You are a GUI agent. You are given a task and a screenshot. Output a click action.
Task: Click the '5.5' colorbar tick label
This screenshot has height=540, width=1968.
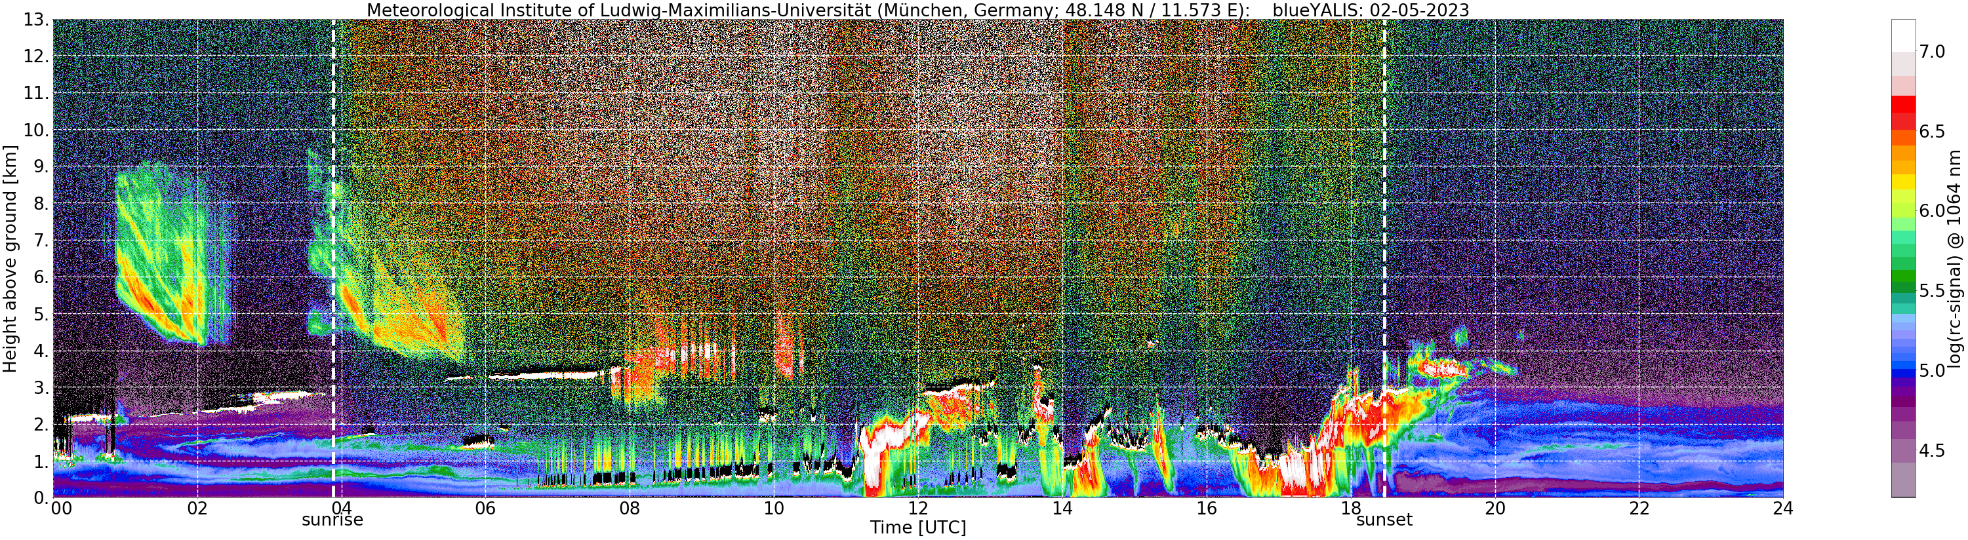(1932, 291)
